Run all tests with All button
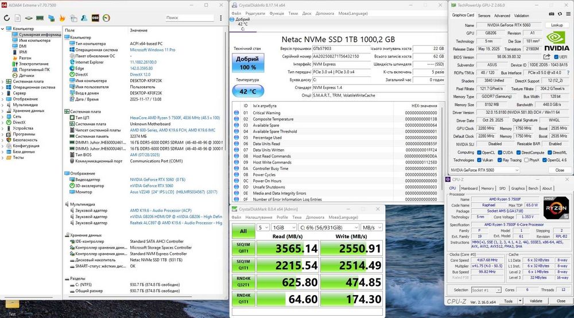 [x=243, y=231]
